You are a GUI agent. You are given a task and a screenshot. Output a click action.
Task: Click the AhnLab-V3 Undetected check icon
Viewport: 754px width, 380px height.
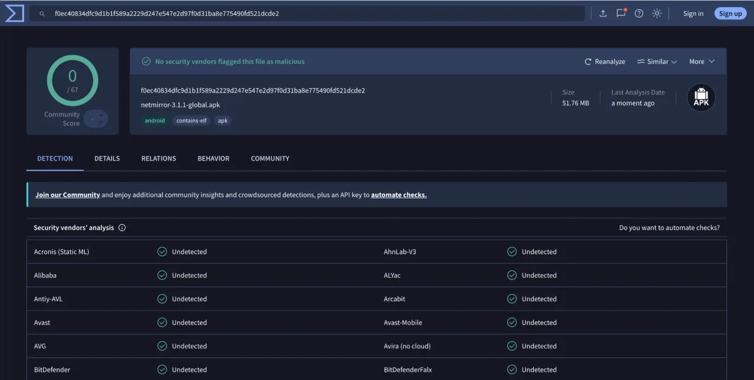[x=512, y=252]
